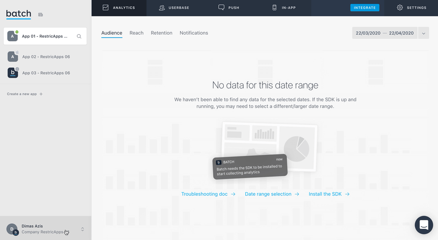Switch to the Audience tab

pyautogui.click(x=112, y=33)
